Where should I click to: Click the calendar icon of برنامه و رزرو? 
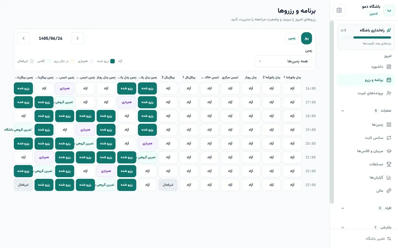pos(389,80)
